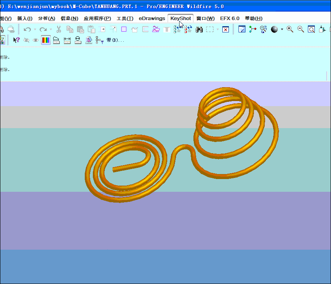Open the 应用程序(P) menu

point(97,19)
